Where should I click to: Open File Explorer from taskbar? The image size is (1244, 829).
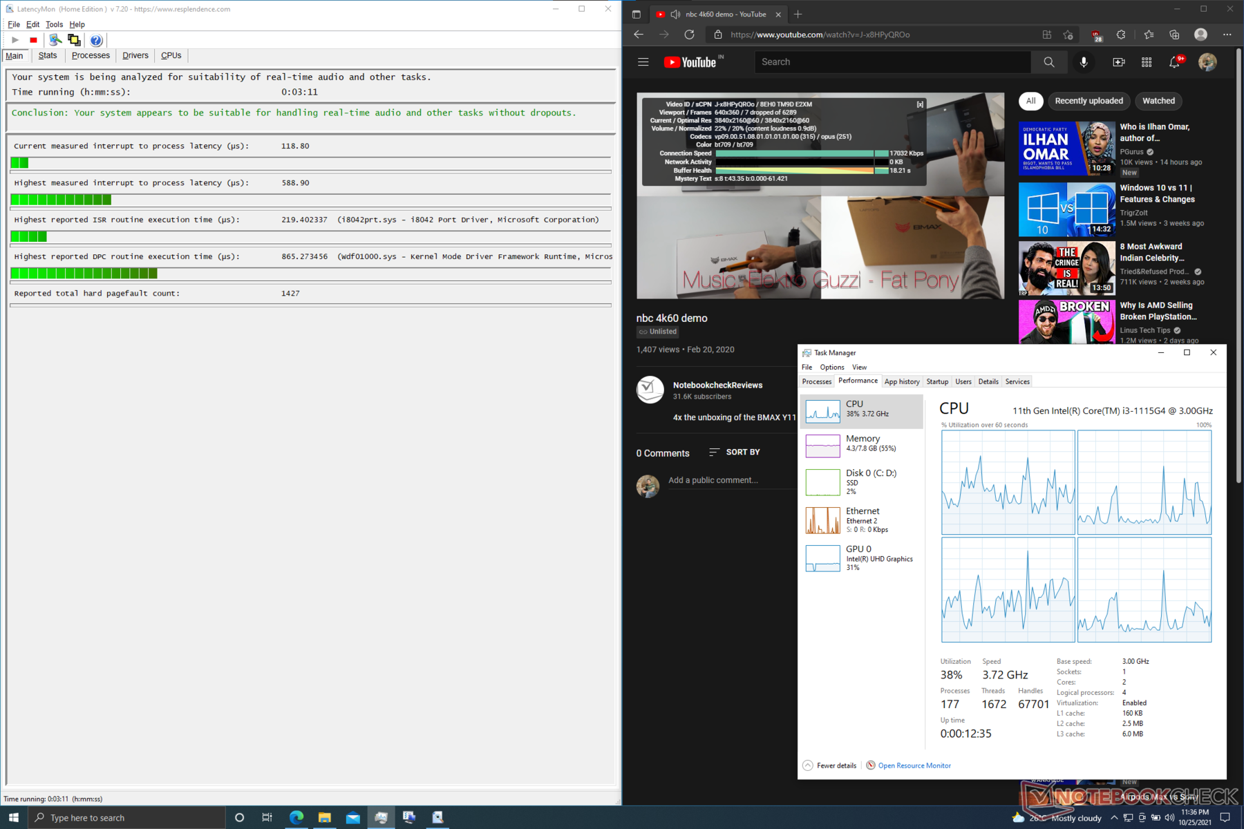coord(324,817)
